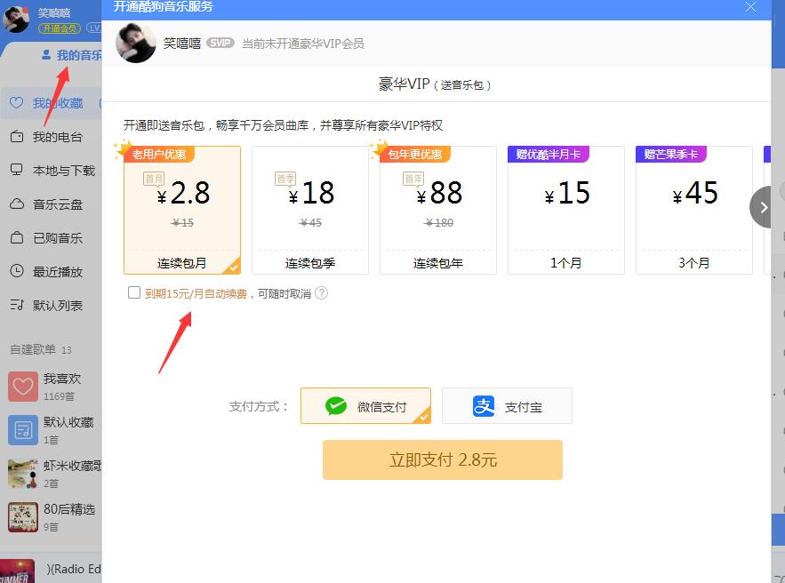Image resolution: width=785 pixels, height=583 pixels.
Task: Choose the ¥18 连续包季 plan card
Action: (x=310, y=210)
